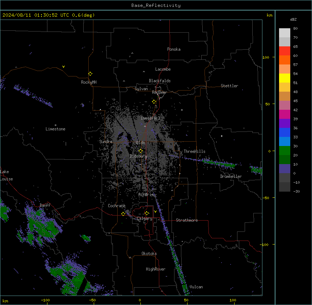Click the green echo band near Drumheller
Image resolution: width=312 pixels, height=305 pixels.
click(x=220, y=163)
